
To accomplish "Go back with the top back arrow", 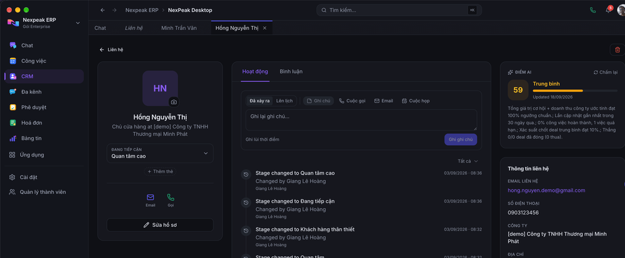I will click(102, 10).
